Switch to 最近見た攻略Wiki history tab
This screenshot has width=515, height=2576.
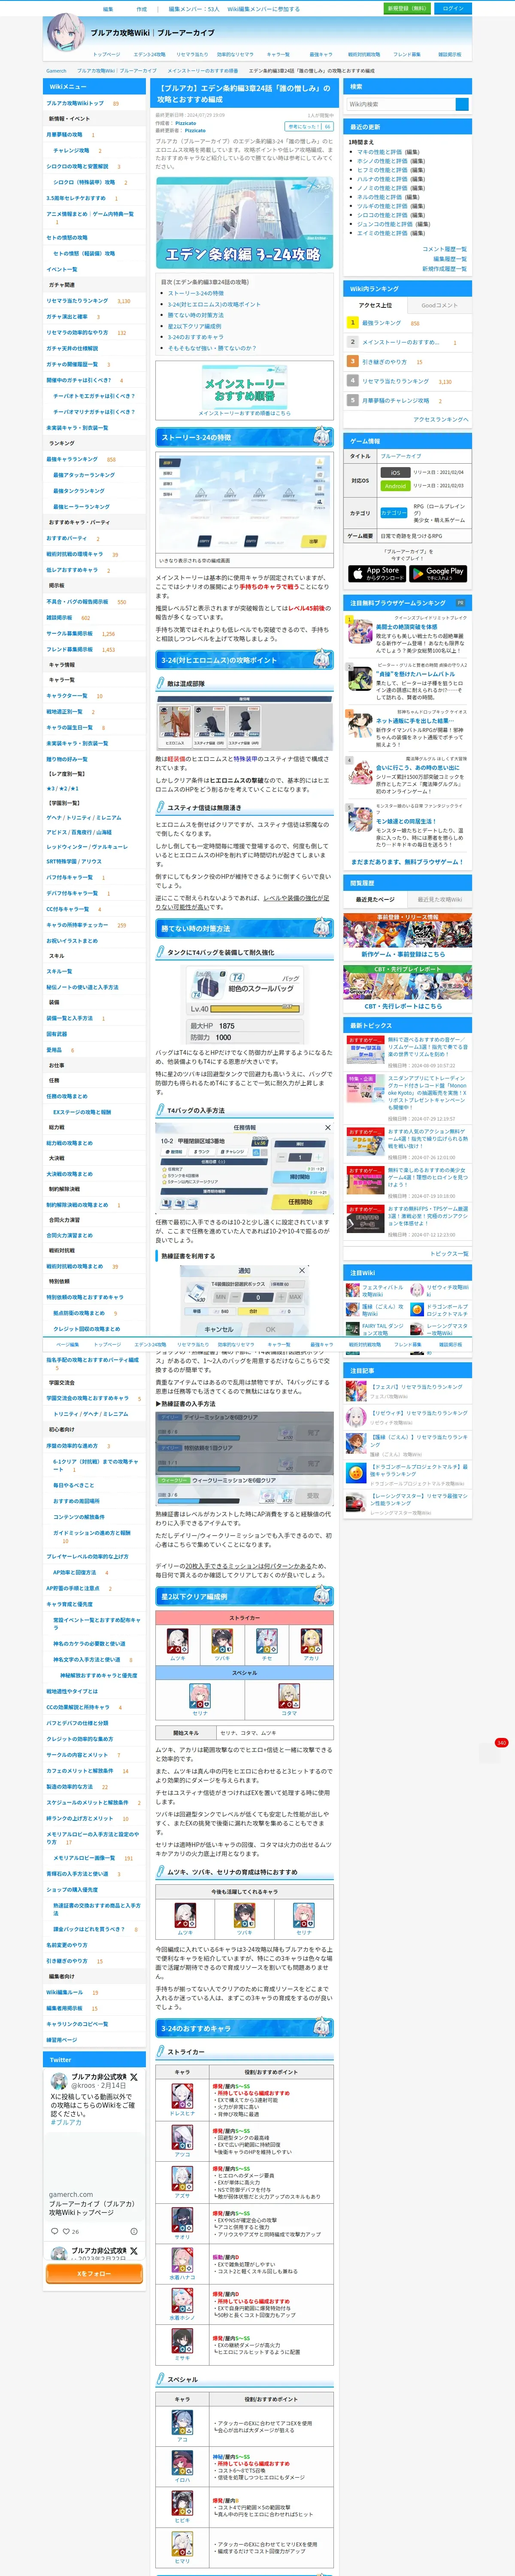[x=439, y=899]
